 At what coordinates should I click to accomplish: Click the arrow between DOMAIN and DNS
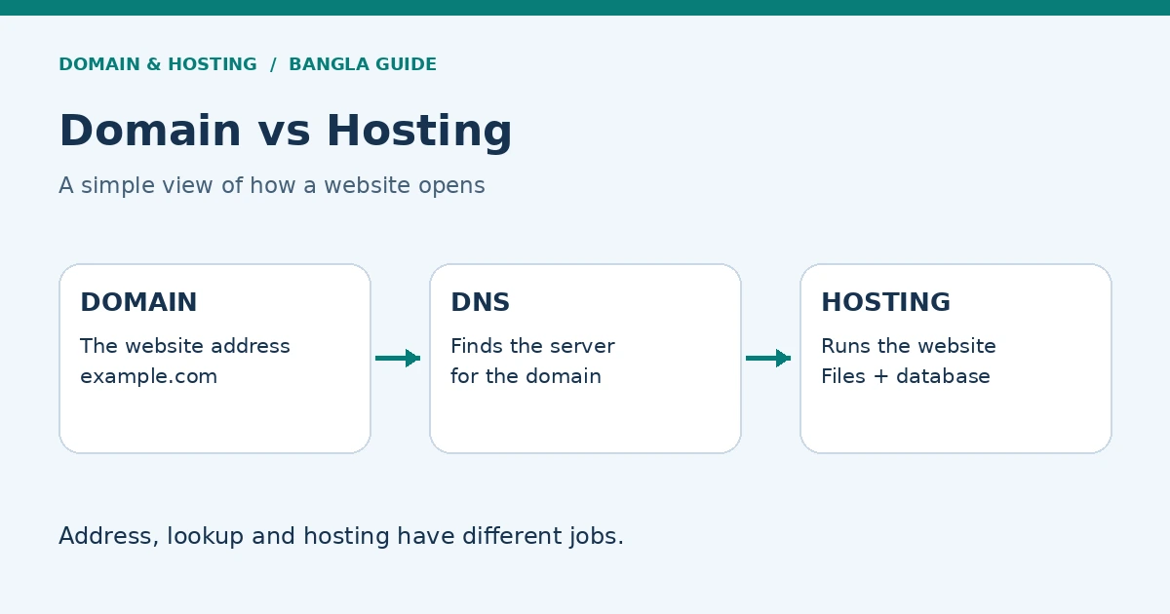click(398, 358)
